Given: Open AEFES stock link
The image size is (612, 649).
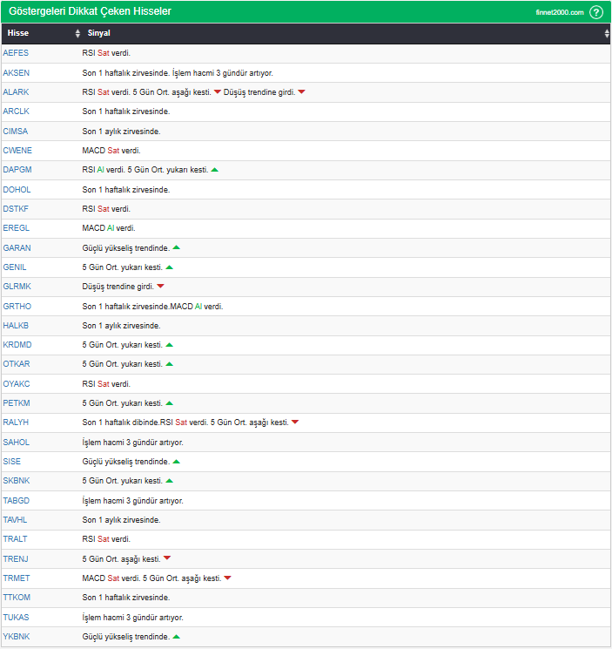Looking at the screenshot, I should coord(16,53).
